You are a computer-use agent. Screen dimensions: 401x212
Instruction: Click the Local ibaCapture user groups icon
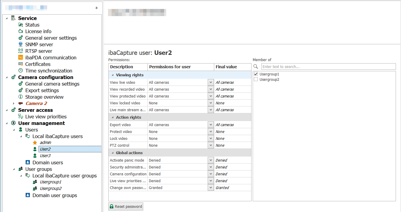(x=28, y=176)
